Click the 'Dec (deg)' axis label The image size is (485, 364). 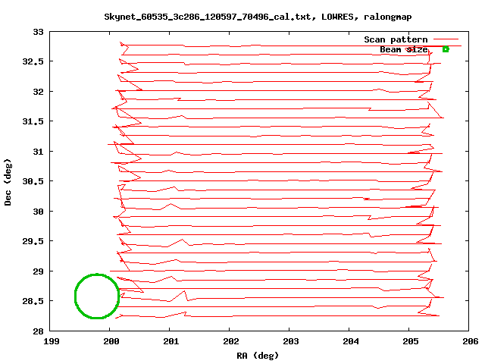8,182
